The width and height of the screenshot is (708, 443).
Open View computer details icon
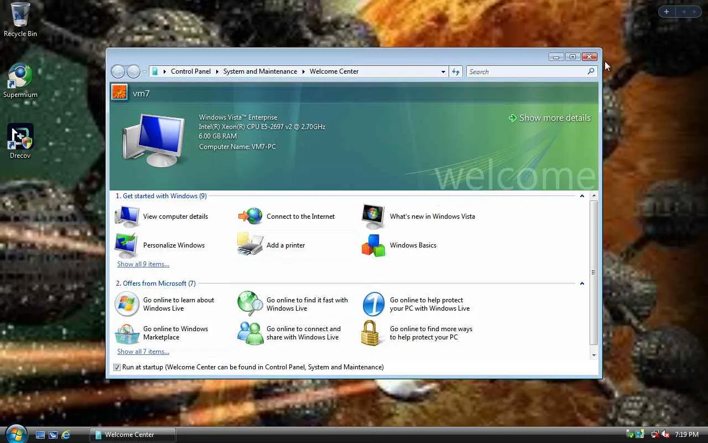pos(127,217)
